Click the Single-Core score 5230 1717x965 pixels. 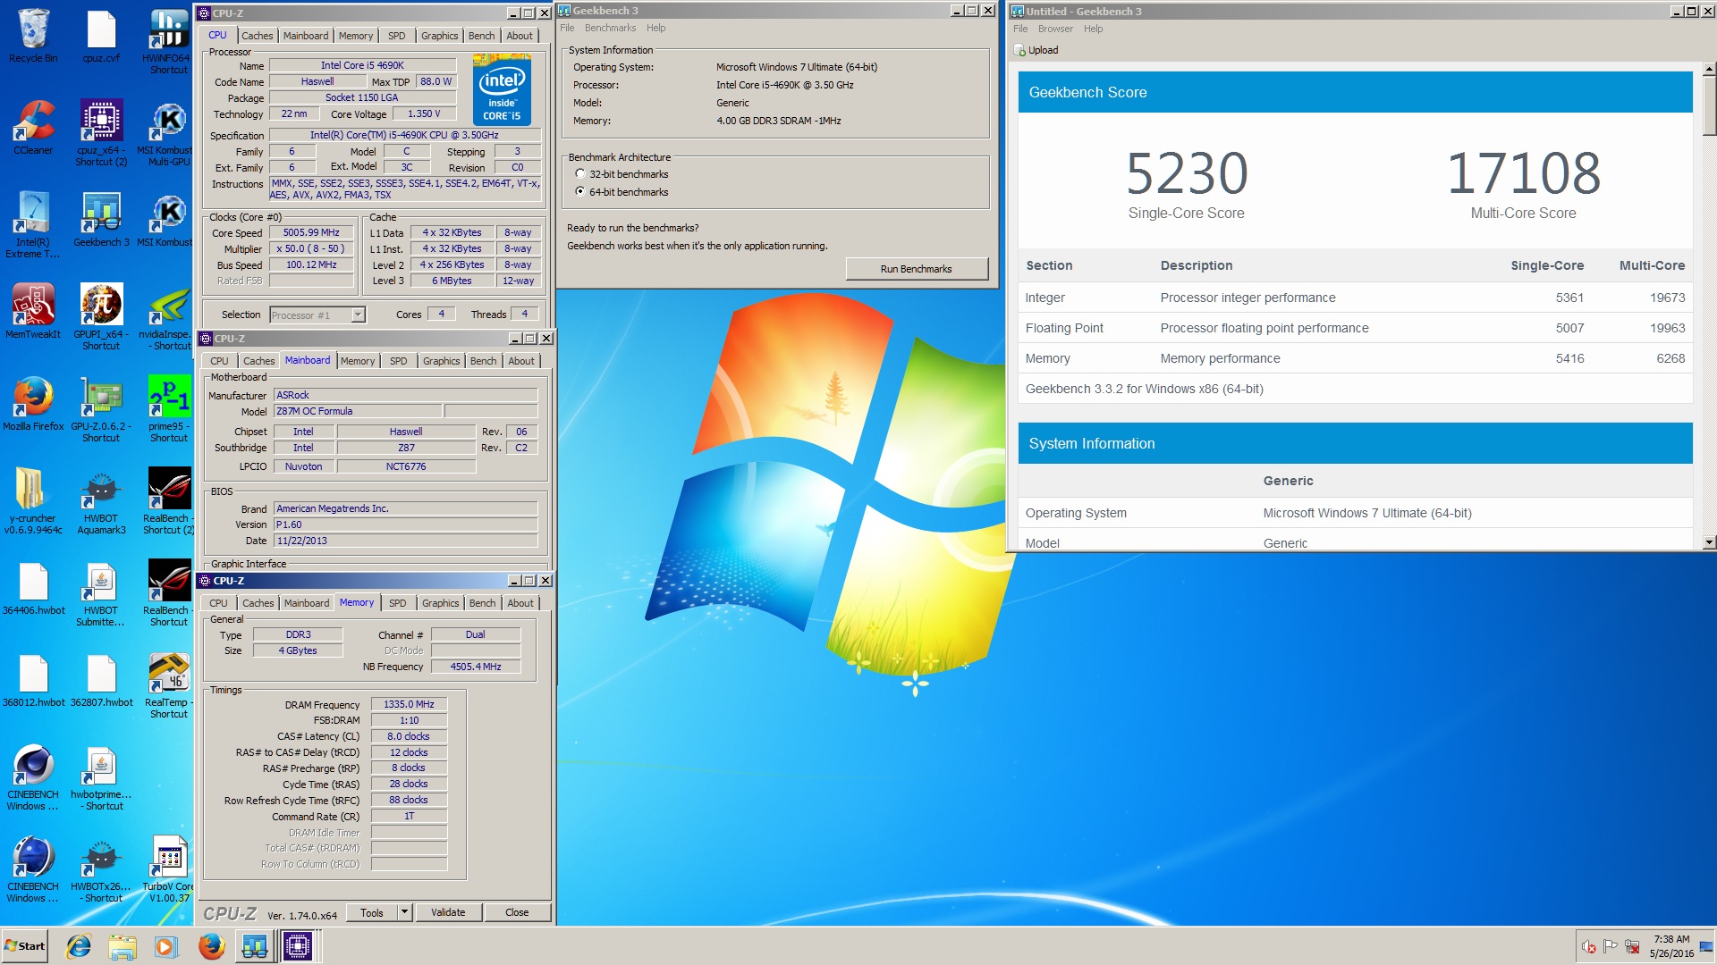[1187, 172]
